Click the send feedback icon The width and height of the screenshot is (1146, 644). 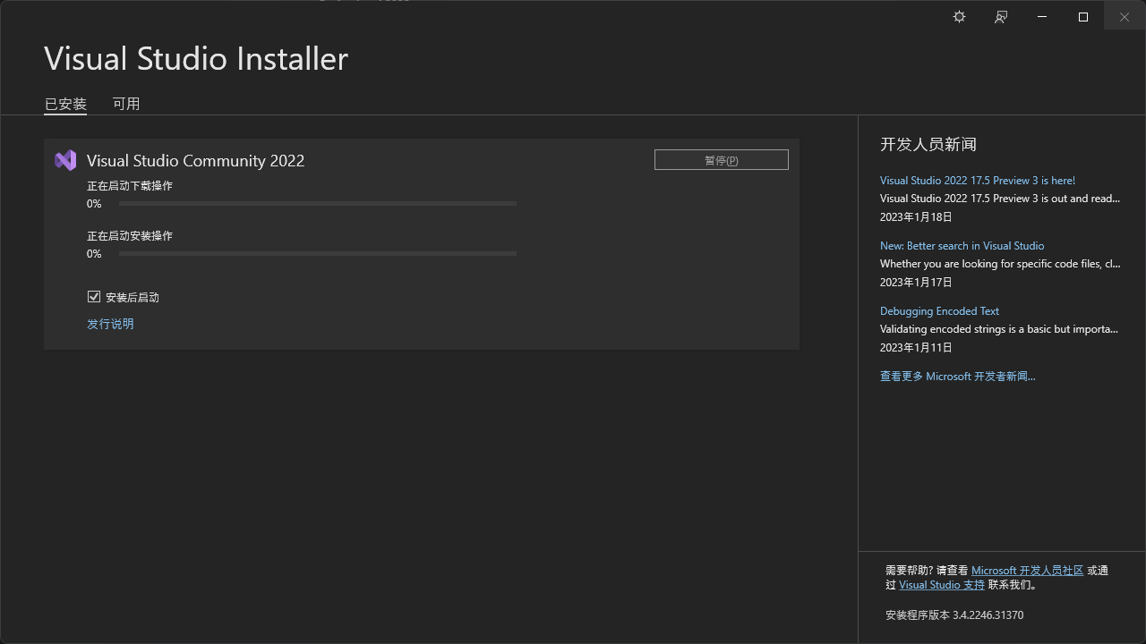1001,17
